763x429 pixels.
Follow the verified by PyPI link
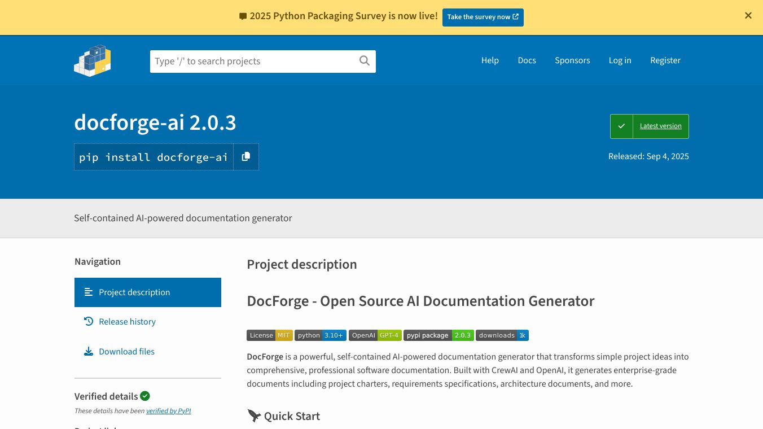(168, 411)
